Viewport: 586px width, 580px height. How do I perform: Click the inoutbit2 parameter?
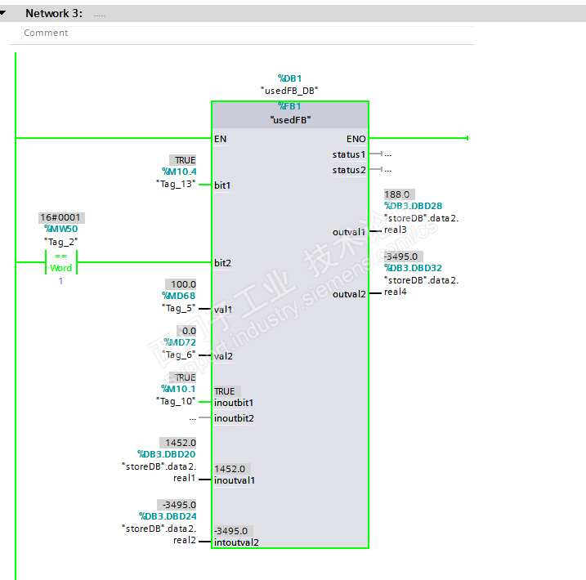(x=234, y=418)
